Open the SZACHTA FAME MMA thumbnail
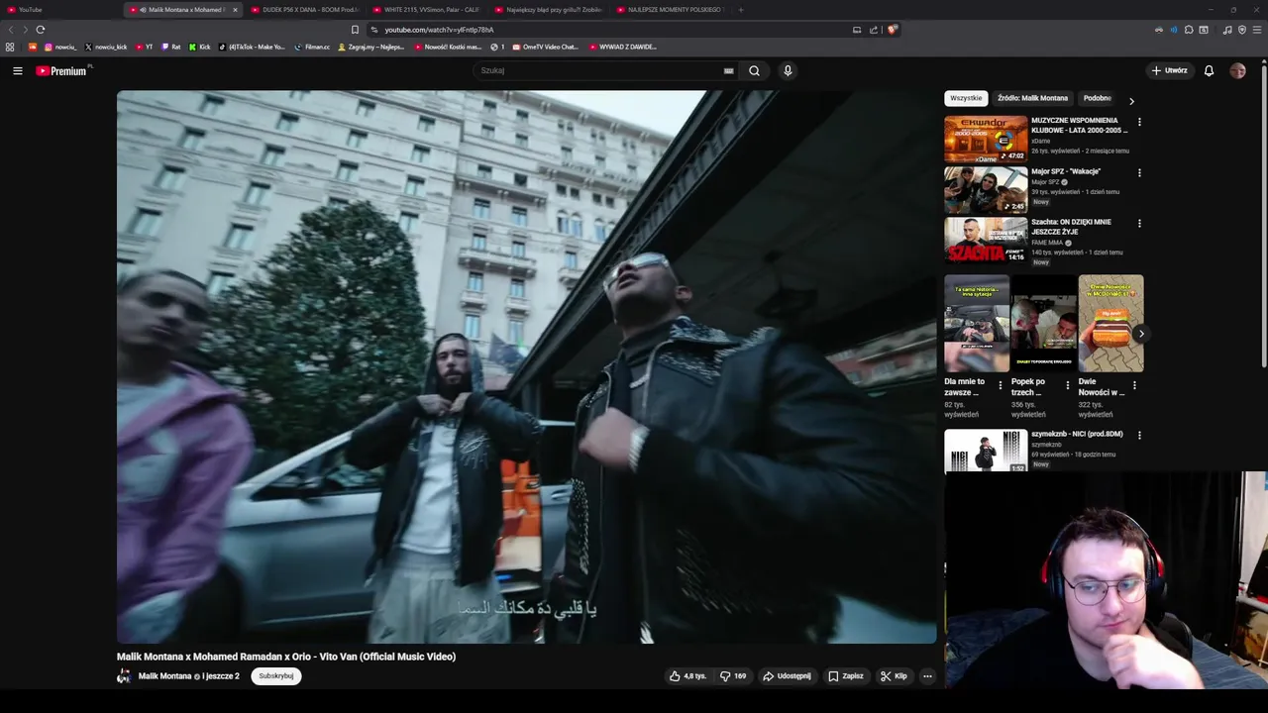1268x713 pixels. pyautogui.click(x=986, y=241)
